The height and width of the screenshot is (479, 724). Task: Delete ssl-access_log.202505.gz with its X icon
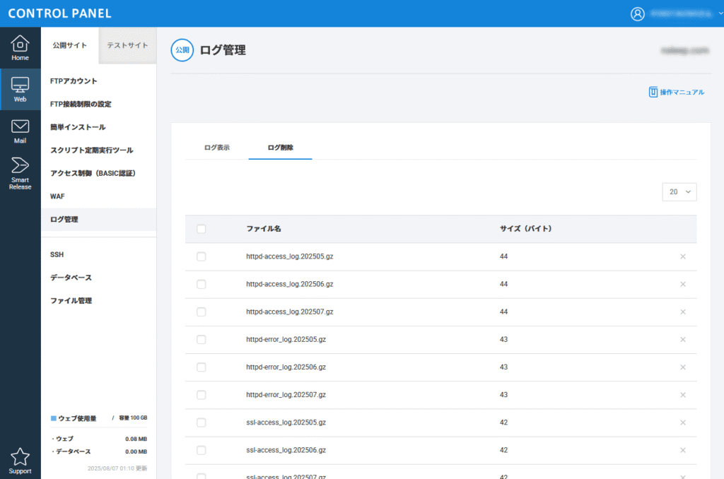(682, 422)
